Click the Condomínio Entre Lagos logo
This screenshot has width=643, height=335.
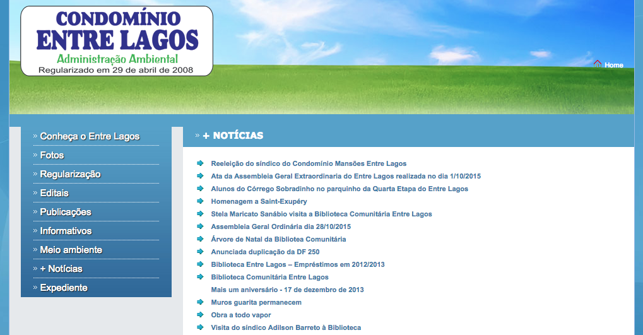coord(117,41)
